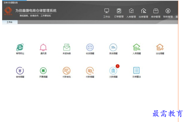The height and width of the screenshot is (122, 185).
Task: Open the orange house reminder icon
Action: [x=160, y=48]
